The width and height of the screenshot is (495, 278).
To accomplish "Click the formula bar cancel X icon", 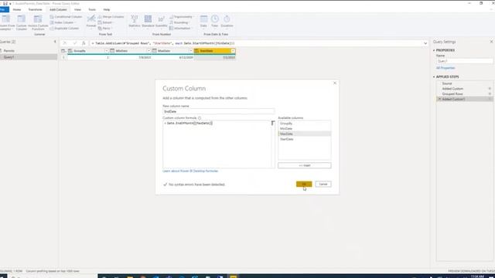I will coord(65,43).
